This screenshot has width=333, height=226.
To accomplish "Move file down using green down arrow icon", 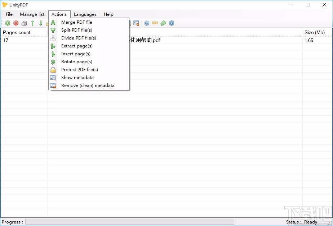I will click(40, 23).
